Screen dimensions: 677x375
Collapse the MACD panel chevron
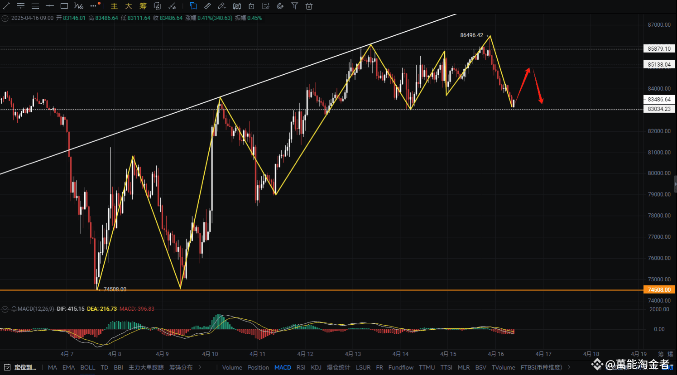(5, 309)
